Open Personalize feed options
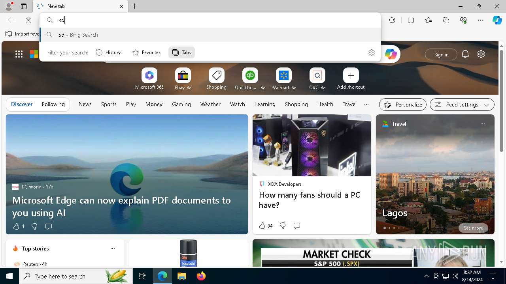 (403, 105)
